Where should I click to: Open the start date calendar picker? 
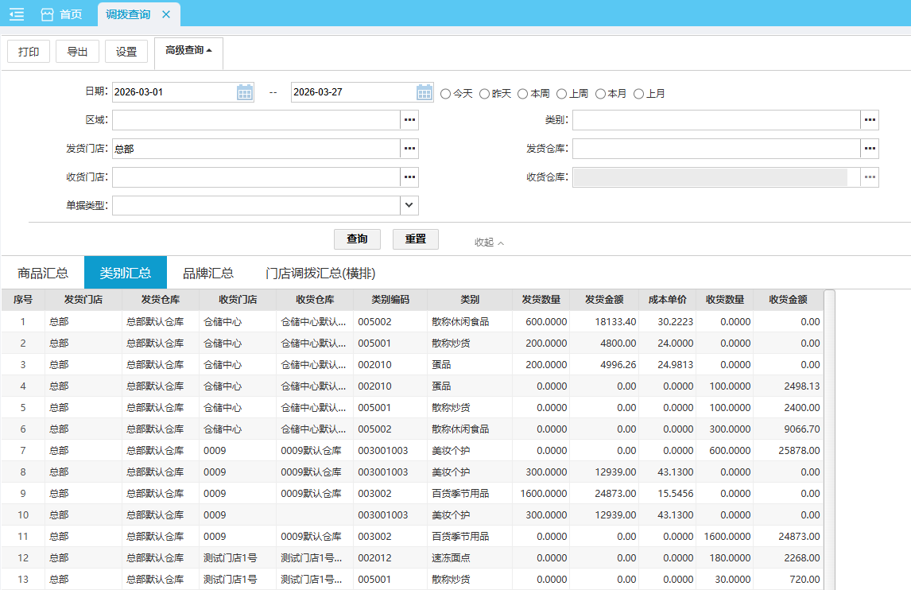coord(245,92)
